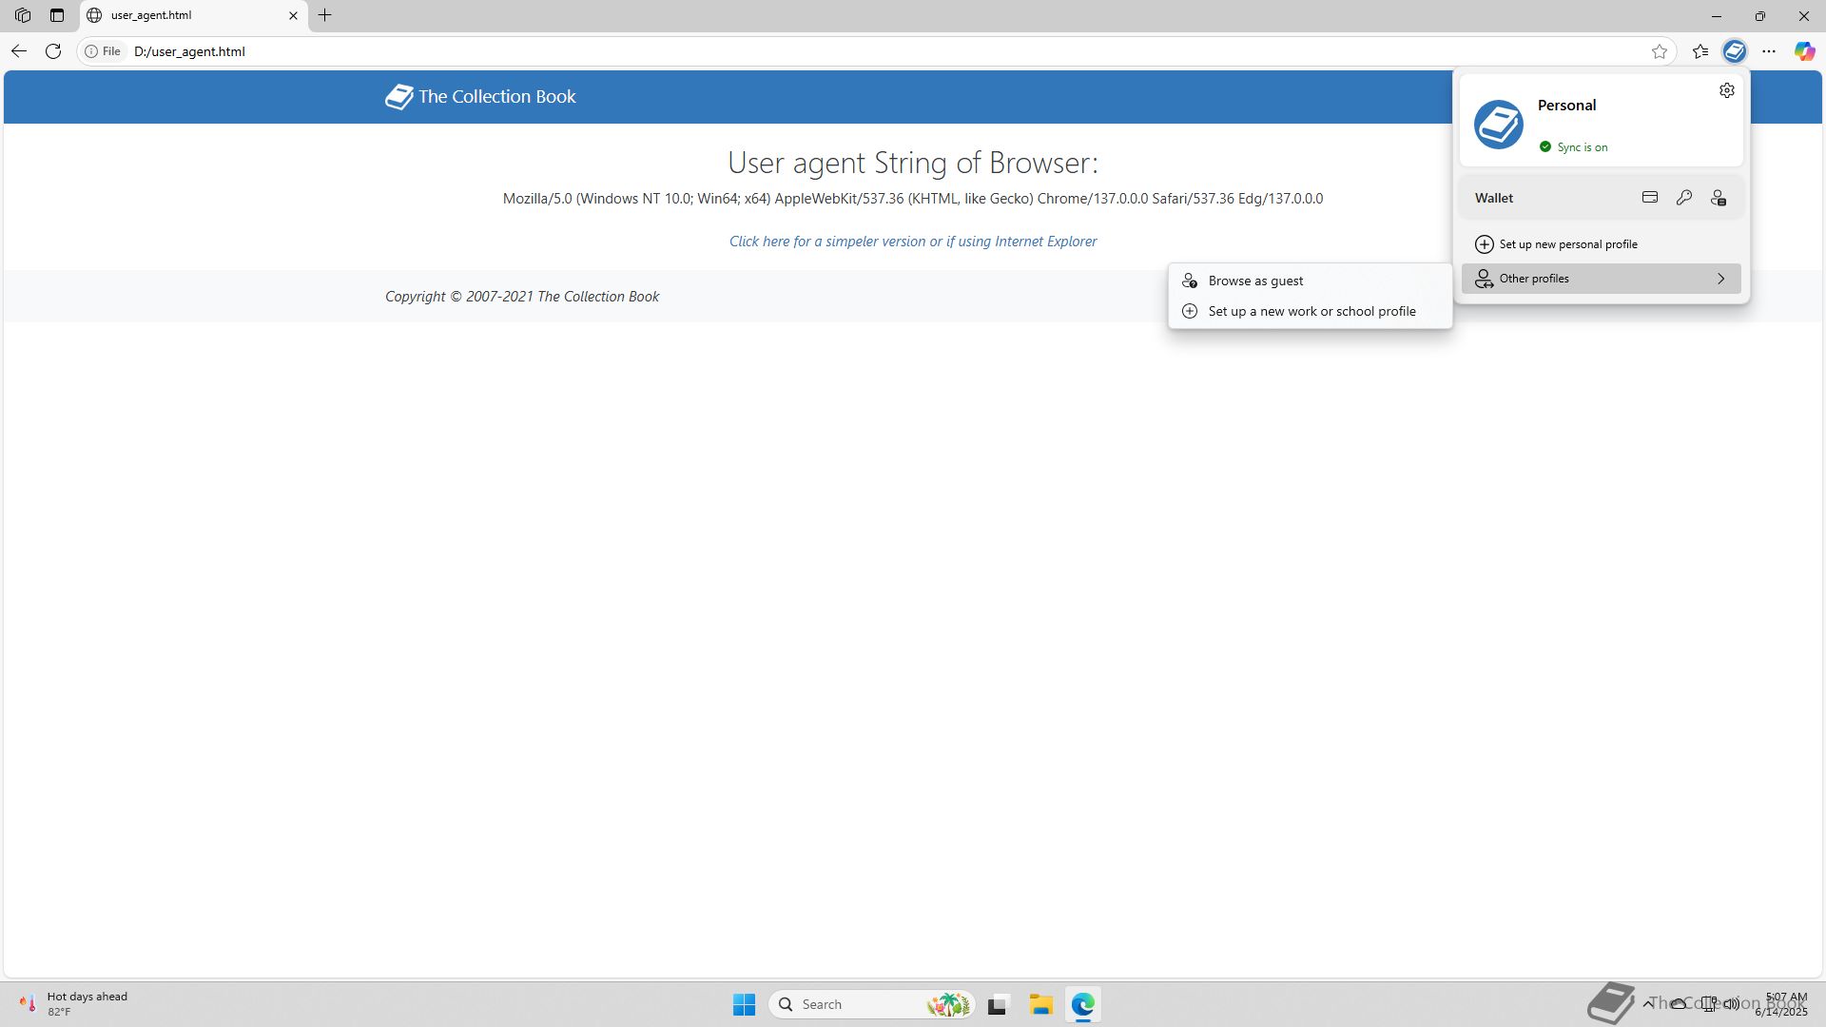Open the Workspaces icon
The image size is (1826, 1027).
click(x=23, y=15)
